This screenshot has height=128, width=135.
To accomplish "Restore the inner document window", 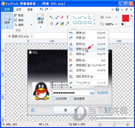I will [x=127, y=10].
